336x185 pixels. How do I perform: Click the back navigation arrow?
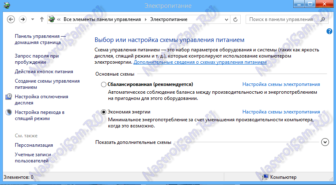click(11, 19)
